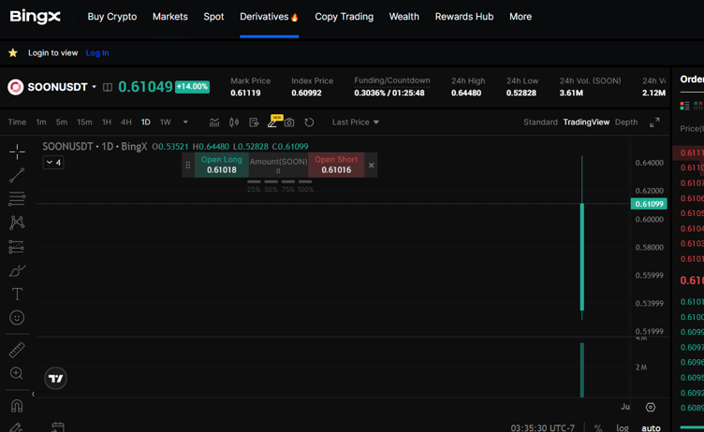Open the Last Price dropdown

(356, 122)
